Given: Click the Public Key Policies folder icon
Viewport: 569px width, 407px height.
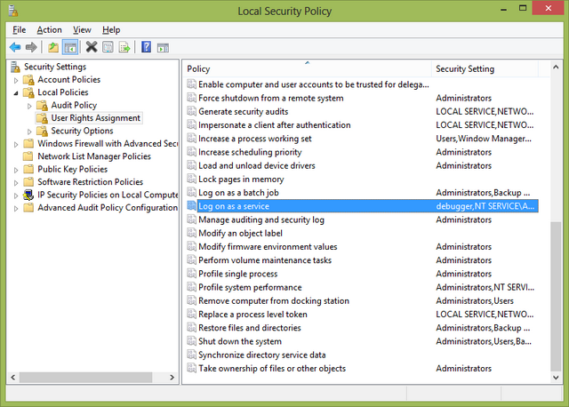Looking at the screenshot, I should pyautogui.click(x=28, y=169).
